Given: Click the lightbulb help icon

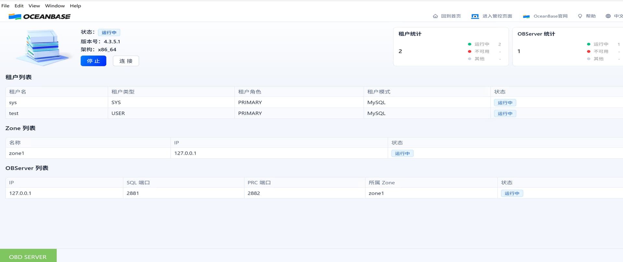Looking at the screenshot, I should [580, 16].
